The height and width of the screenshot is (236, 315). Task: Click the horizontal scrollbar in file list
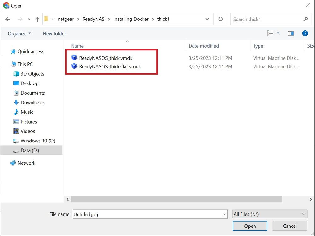(x=176, y=199)
